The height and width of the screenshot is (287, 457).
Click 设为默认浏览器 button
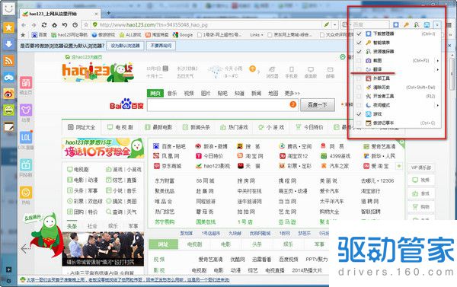click(126, 46)
